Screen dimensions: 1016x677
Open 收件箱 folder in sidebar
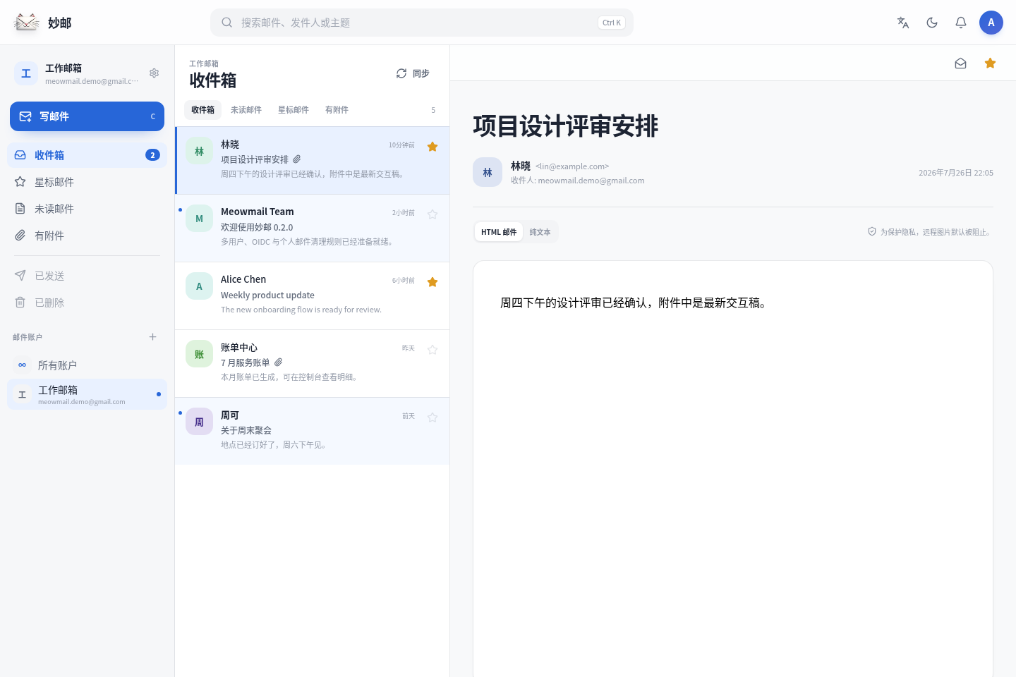(87, 155)
